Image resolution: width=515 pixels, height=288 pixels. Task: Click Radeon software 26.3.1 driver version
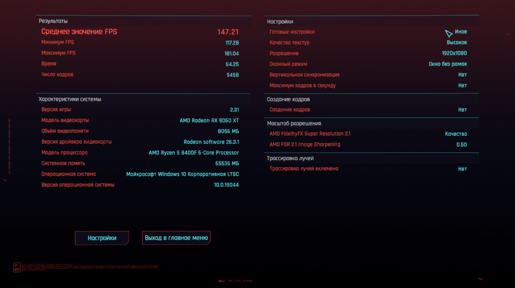pyautogui.click(x=211, y=142)
